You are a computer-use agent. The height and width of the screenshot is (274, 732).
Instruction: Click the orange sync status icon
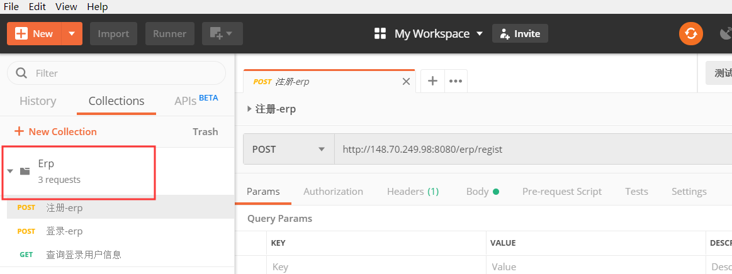[690, 33]
